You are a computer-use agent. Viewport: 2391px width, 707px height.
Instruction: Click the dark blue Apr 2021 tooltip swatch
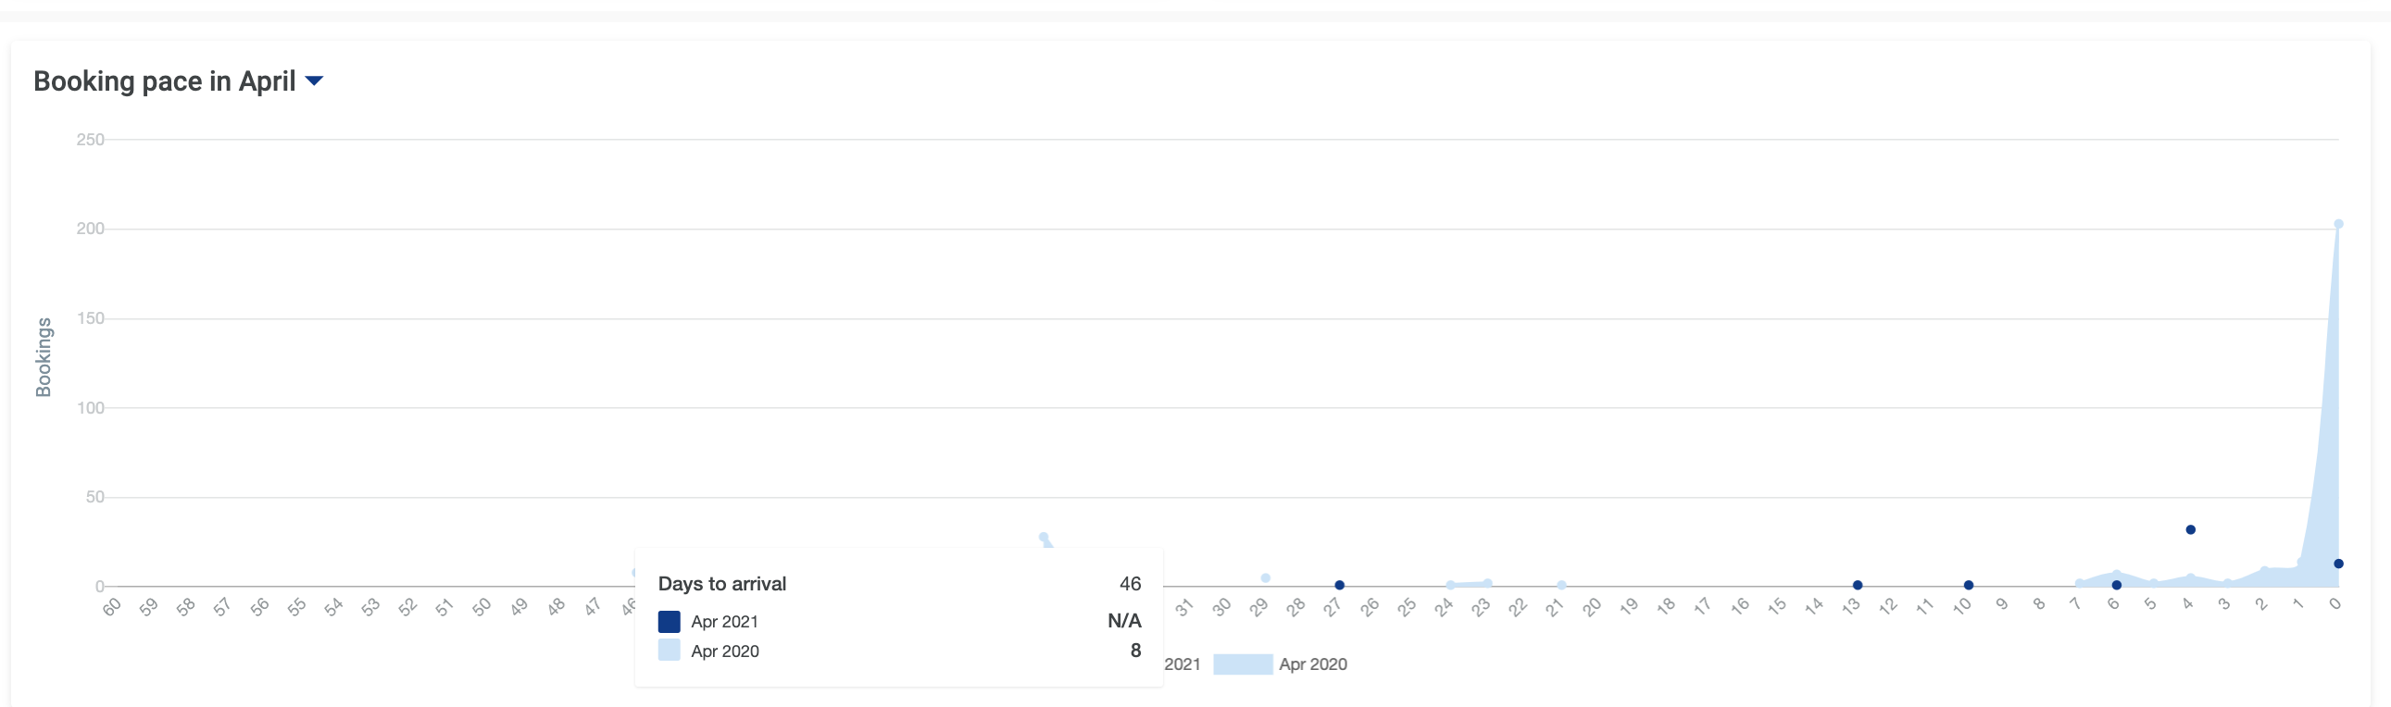point(669,622)
